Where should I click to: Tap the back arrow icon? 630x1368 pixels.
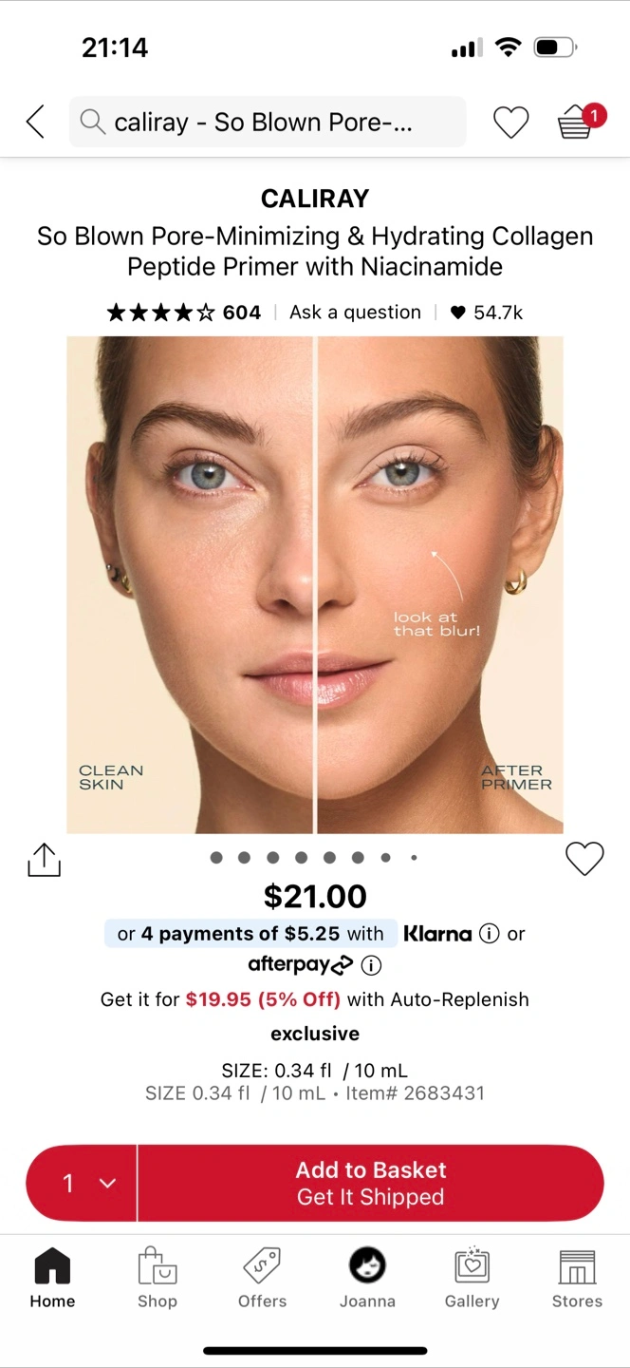pos(35,122)
